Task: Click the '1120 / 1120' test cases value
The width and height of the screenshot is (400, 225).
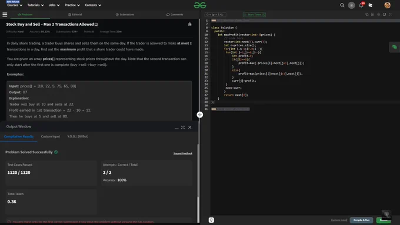Action: tap(19, 173)
